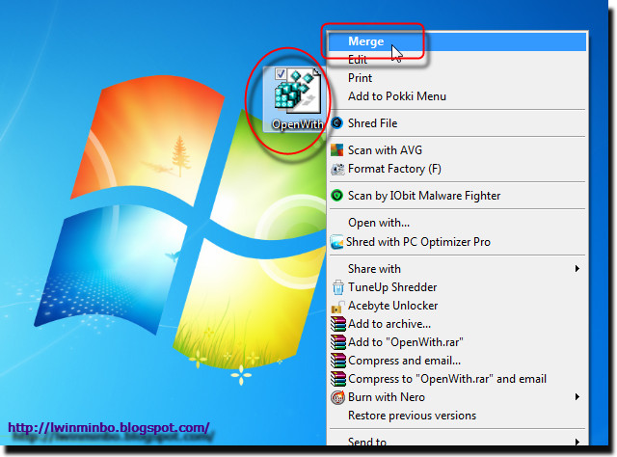Choose Merge from the context menu
617x457 pixels.
(457, 41)
